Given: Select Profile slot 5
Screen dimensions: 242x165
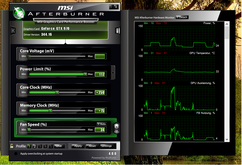Looking at the screenshot, I should pos(51,146).
